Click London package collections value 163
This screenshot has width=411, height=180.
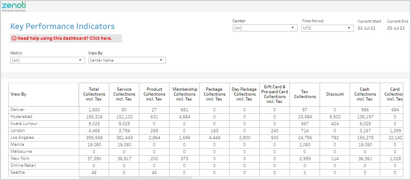214,130
